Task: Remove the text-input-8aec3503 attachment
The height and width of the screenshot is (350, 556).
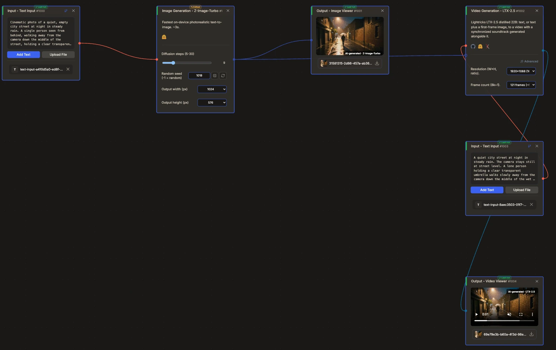Action: 531,205
